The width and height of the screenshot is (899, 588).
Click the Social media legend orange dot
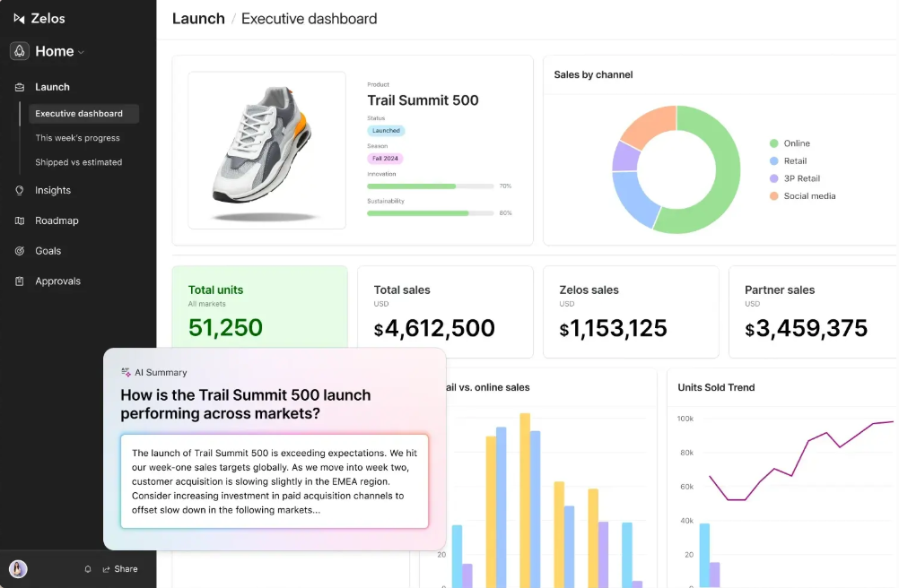pyautogui.click(x=774, y=195)
